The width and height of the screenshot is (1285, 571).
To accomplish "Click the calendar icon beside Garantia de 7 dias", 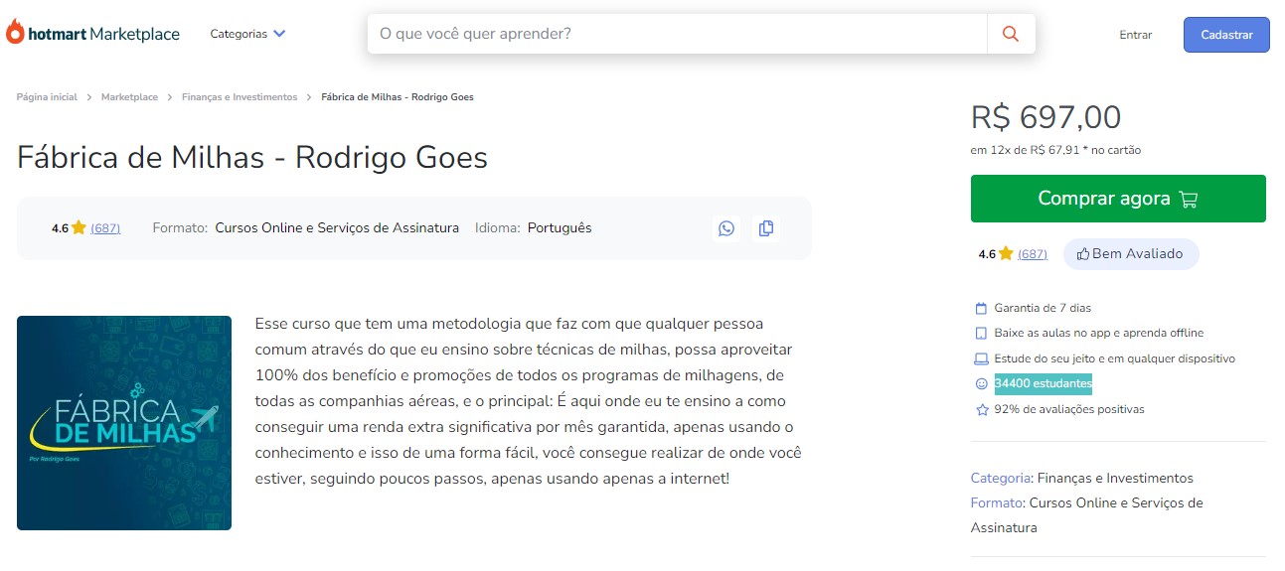I will [x=982, y=308].
